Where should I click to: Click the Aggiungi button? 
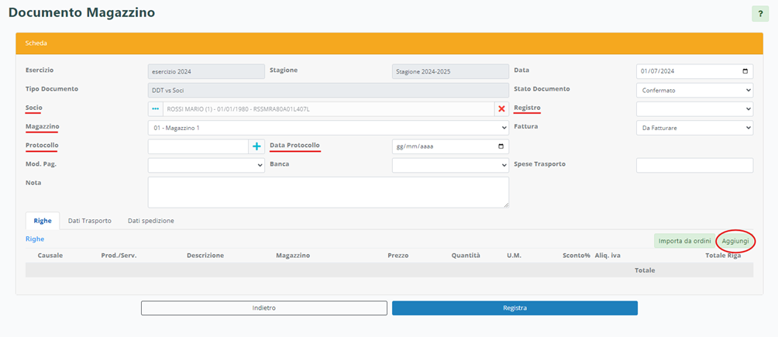[x=735, y=241]
